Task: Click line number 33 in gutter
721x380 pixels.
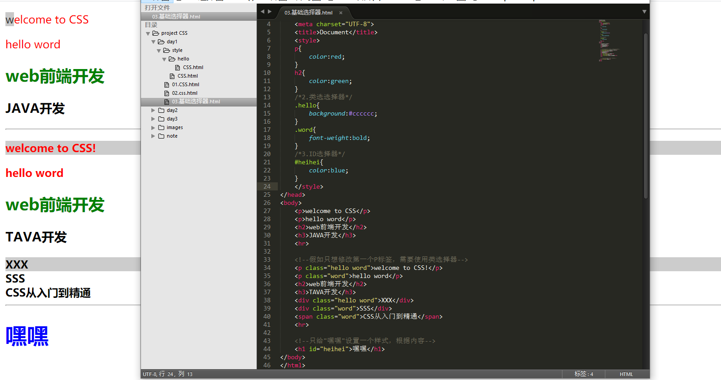Action: click(267, 260)
